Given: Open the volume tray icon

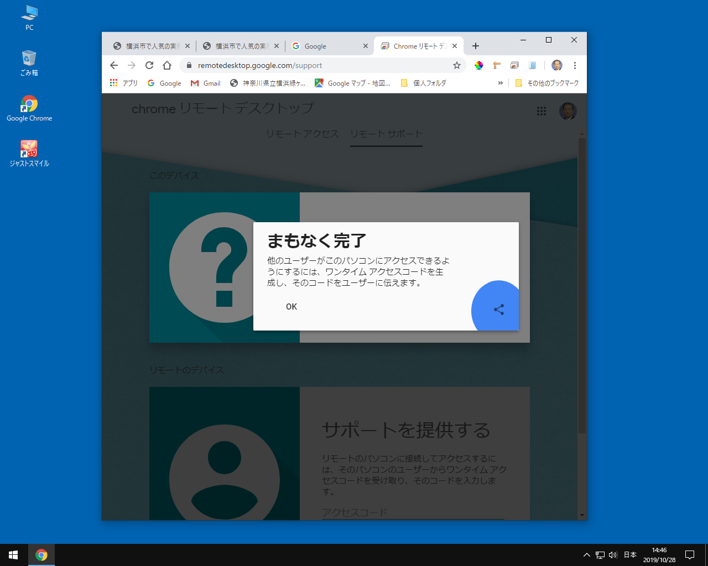Looking at the screenshot, I should [613, 555].
